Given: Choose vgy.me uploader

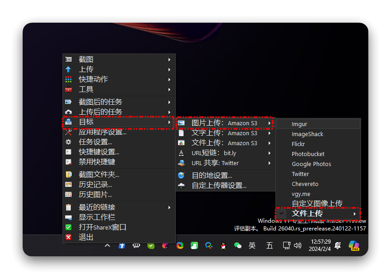Looking at the screenshot, I should 318,194.
